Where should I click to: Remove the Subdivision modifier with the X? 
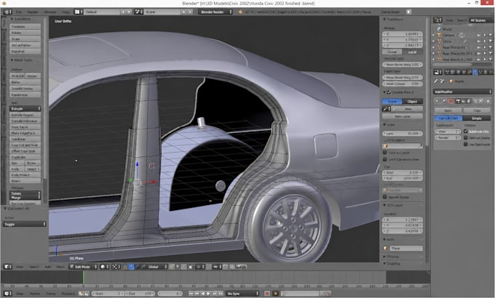pyautogui.click(x=488, y=101)
